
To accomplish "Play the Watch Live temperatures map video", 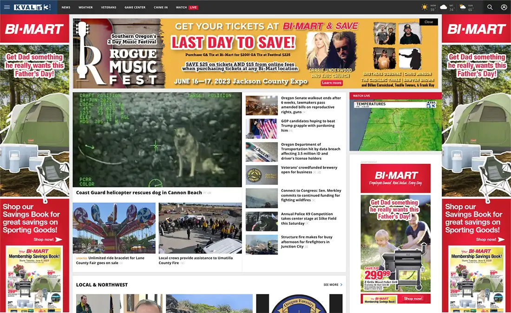I will [x=396, y=125].
